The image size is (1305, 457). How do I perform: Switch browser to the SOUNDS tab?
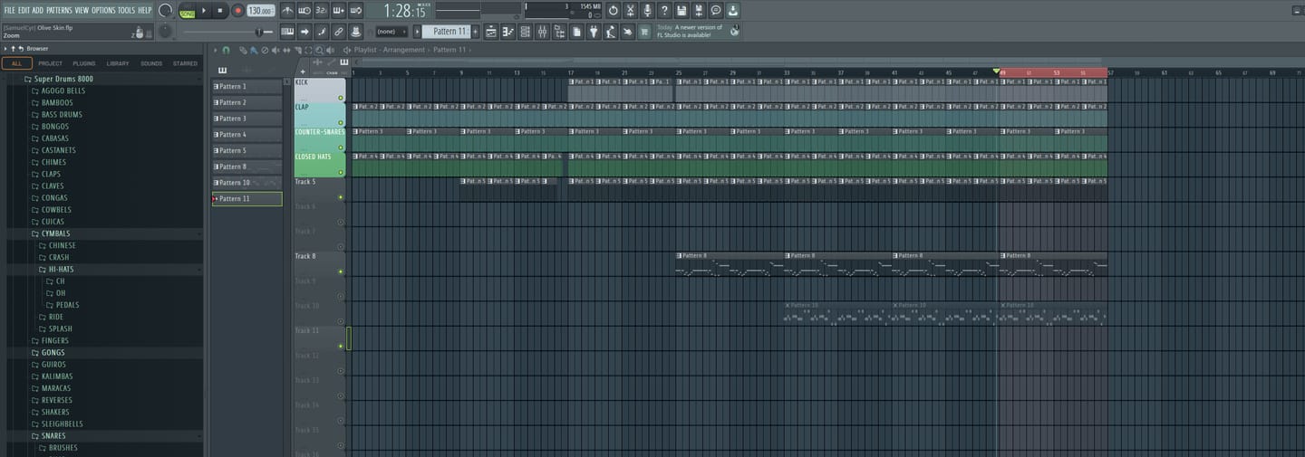(151, 63)
